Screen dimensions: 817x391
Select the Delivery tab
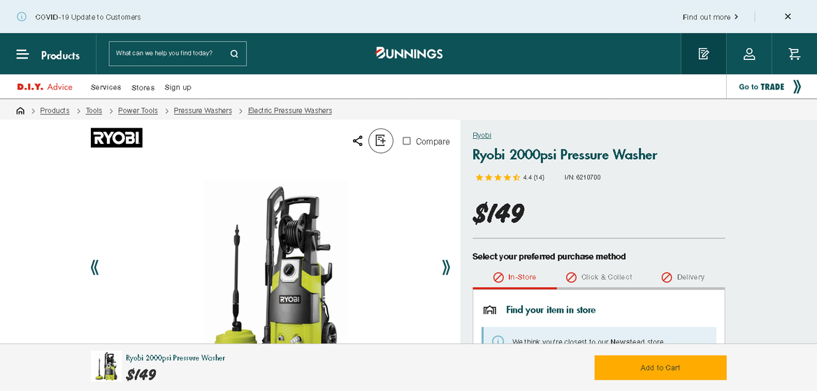pos(683,277)
